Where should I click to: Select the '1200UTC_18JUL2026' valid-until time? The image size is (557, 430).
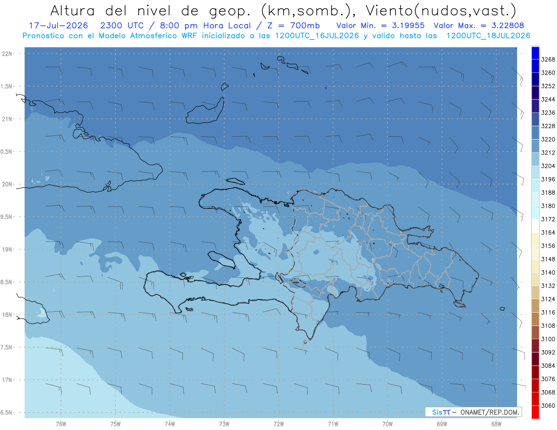click(x=488, y=36)
